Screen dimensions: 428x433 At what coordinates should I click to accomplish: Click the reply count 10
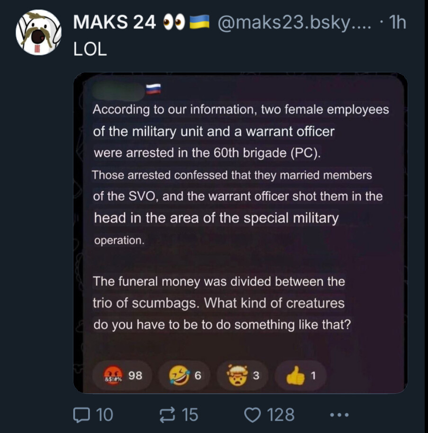tap(105, 415)
